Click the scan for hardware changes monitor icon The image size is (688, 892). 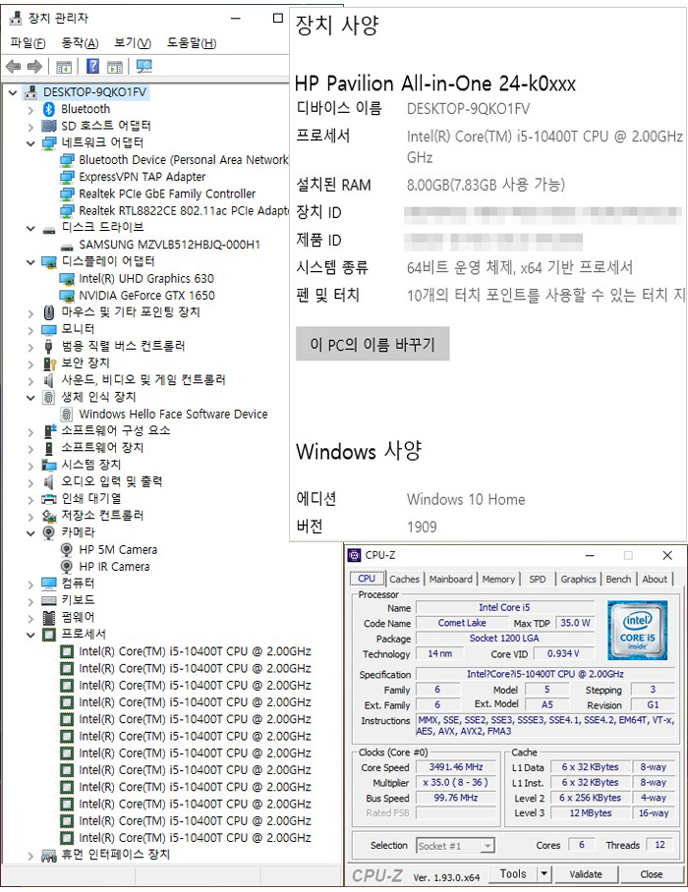[143, 67]
